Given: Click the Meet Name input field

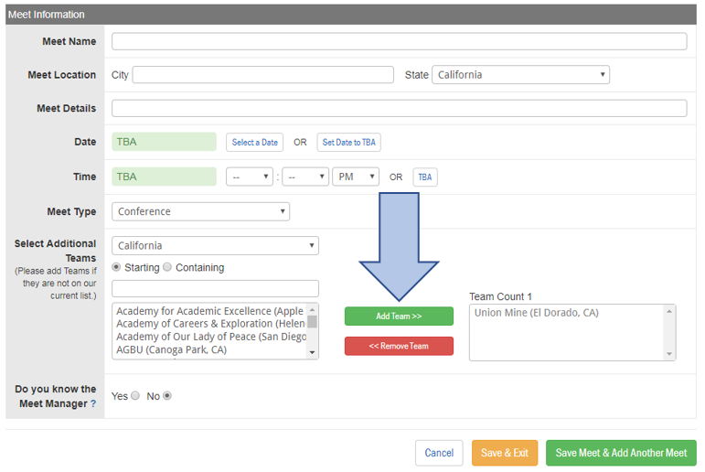Looking at the screenshot, I should click(400, 41).
